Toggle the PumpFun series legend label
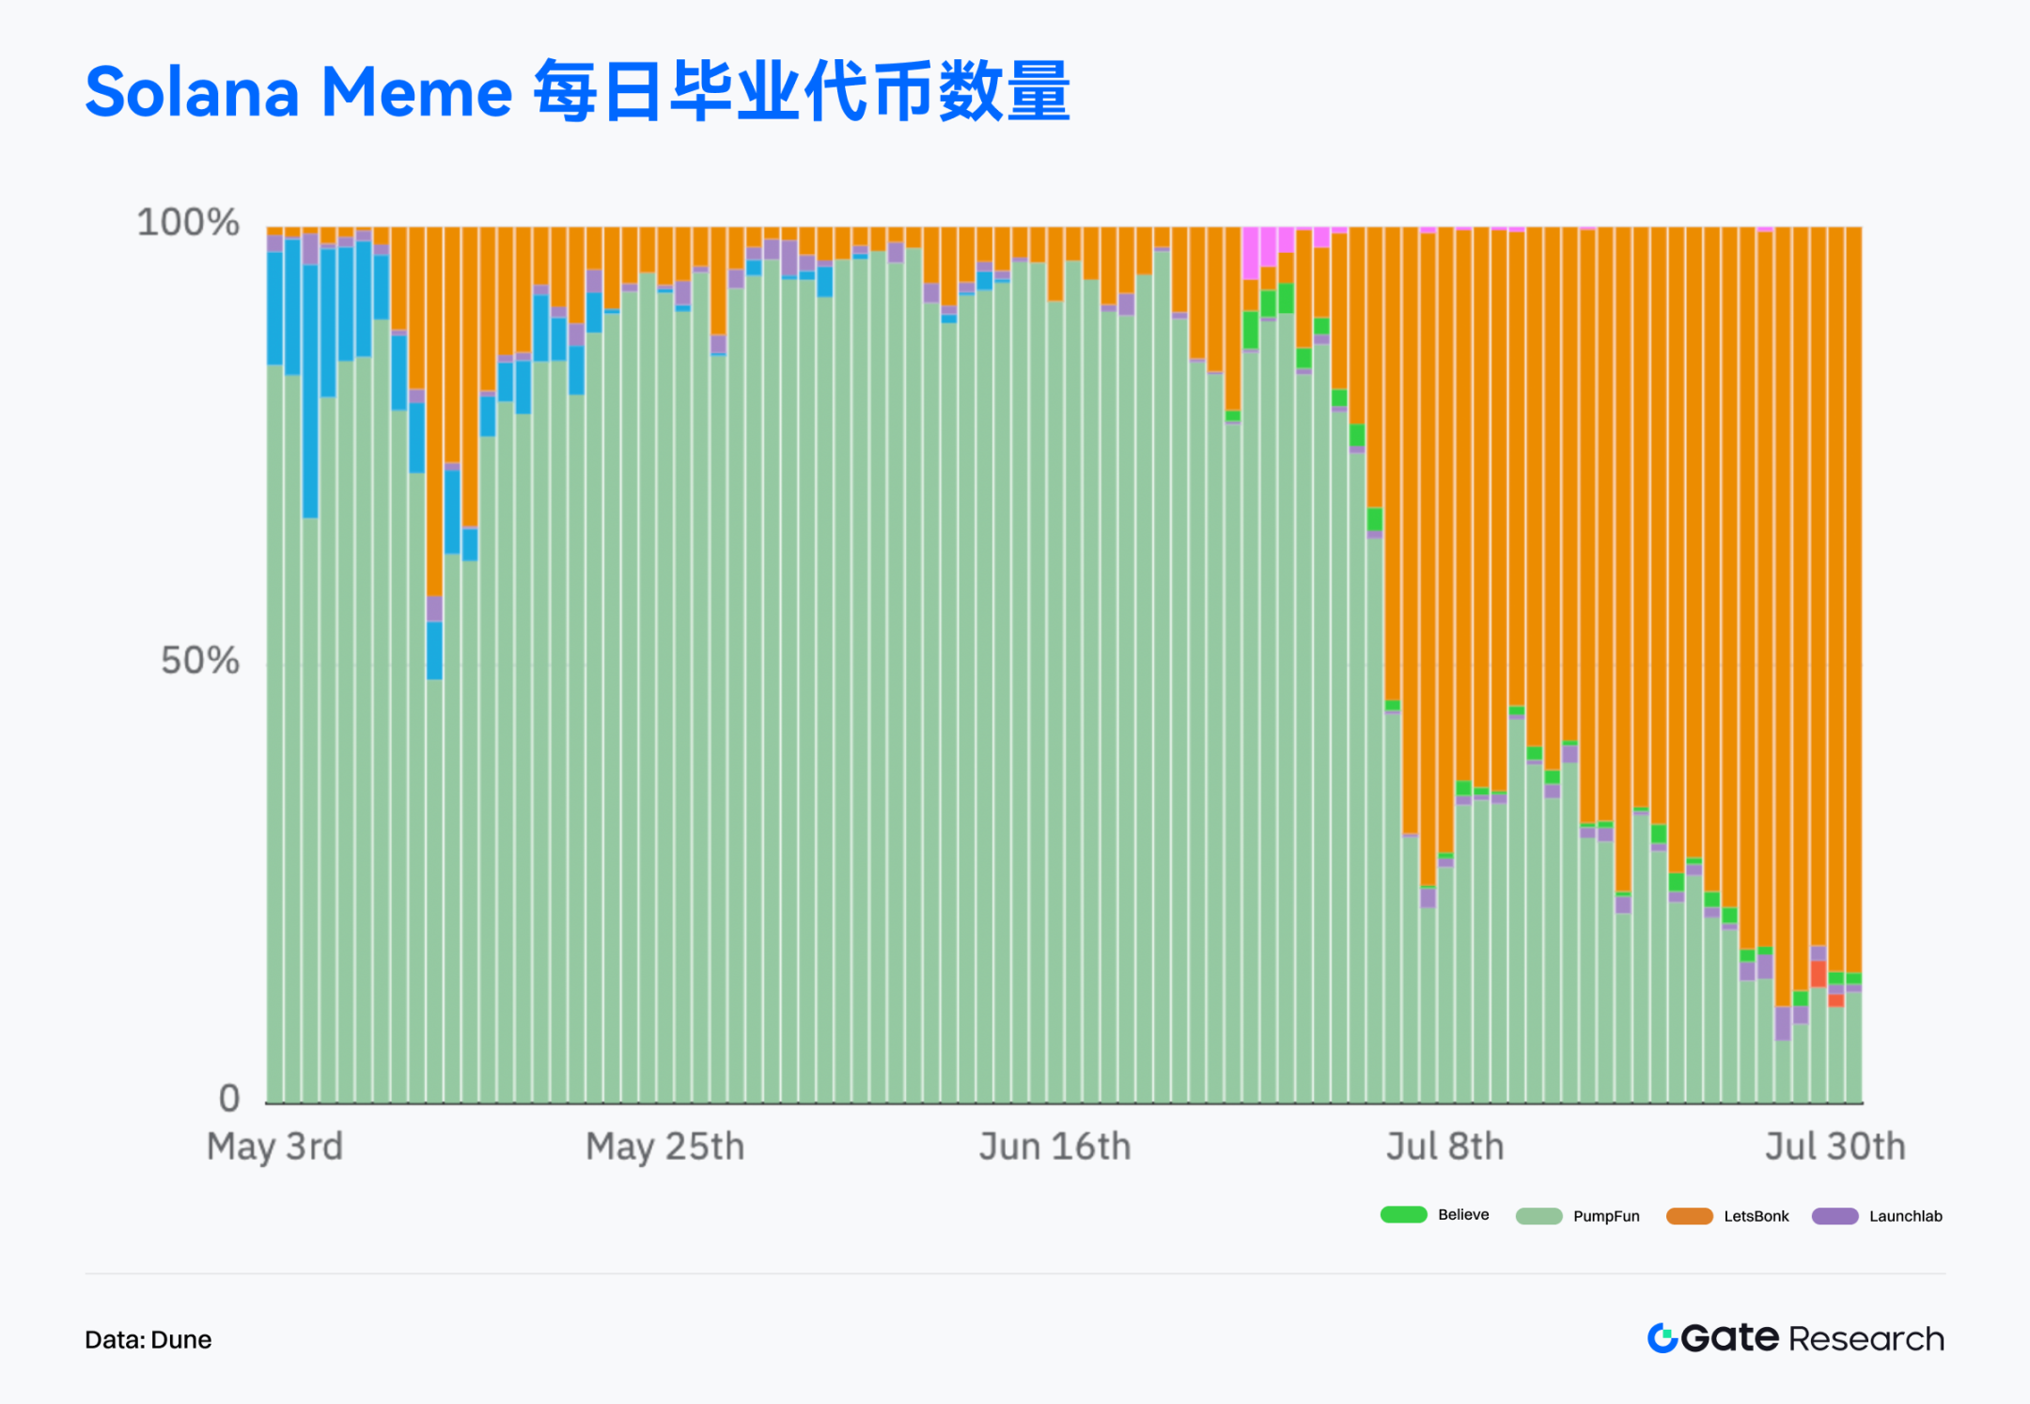This screenshot has width=2030, height=1404. [1606, 1216]
